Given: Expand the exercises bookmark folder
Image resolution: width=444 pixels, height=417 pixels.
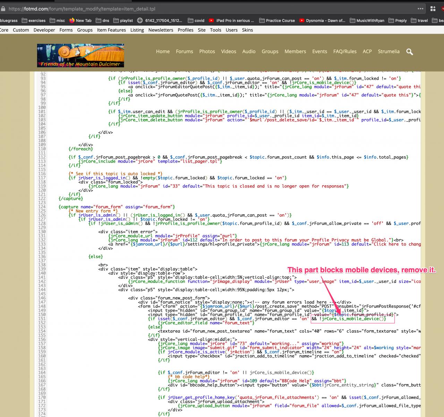Looking at the screenshot, I should (x=34, y=20).
